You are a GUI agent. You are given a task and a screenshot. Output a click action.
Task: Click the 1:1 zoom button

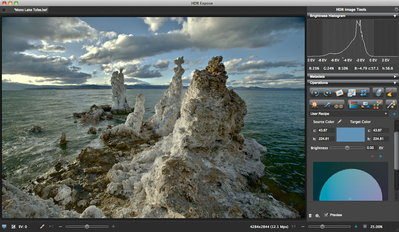coord(293,227)
